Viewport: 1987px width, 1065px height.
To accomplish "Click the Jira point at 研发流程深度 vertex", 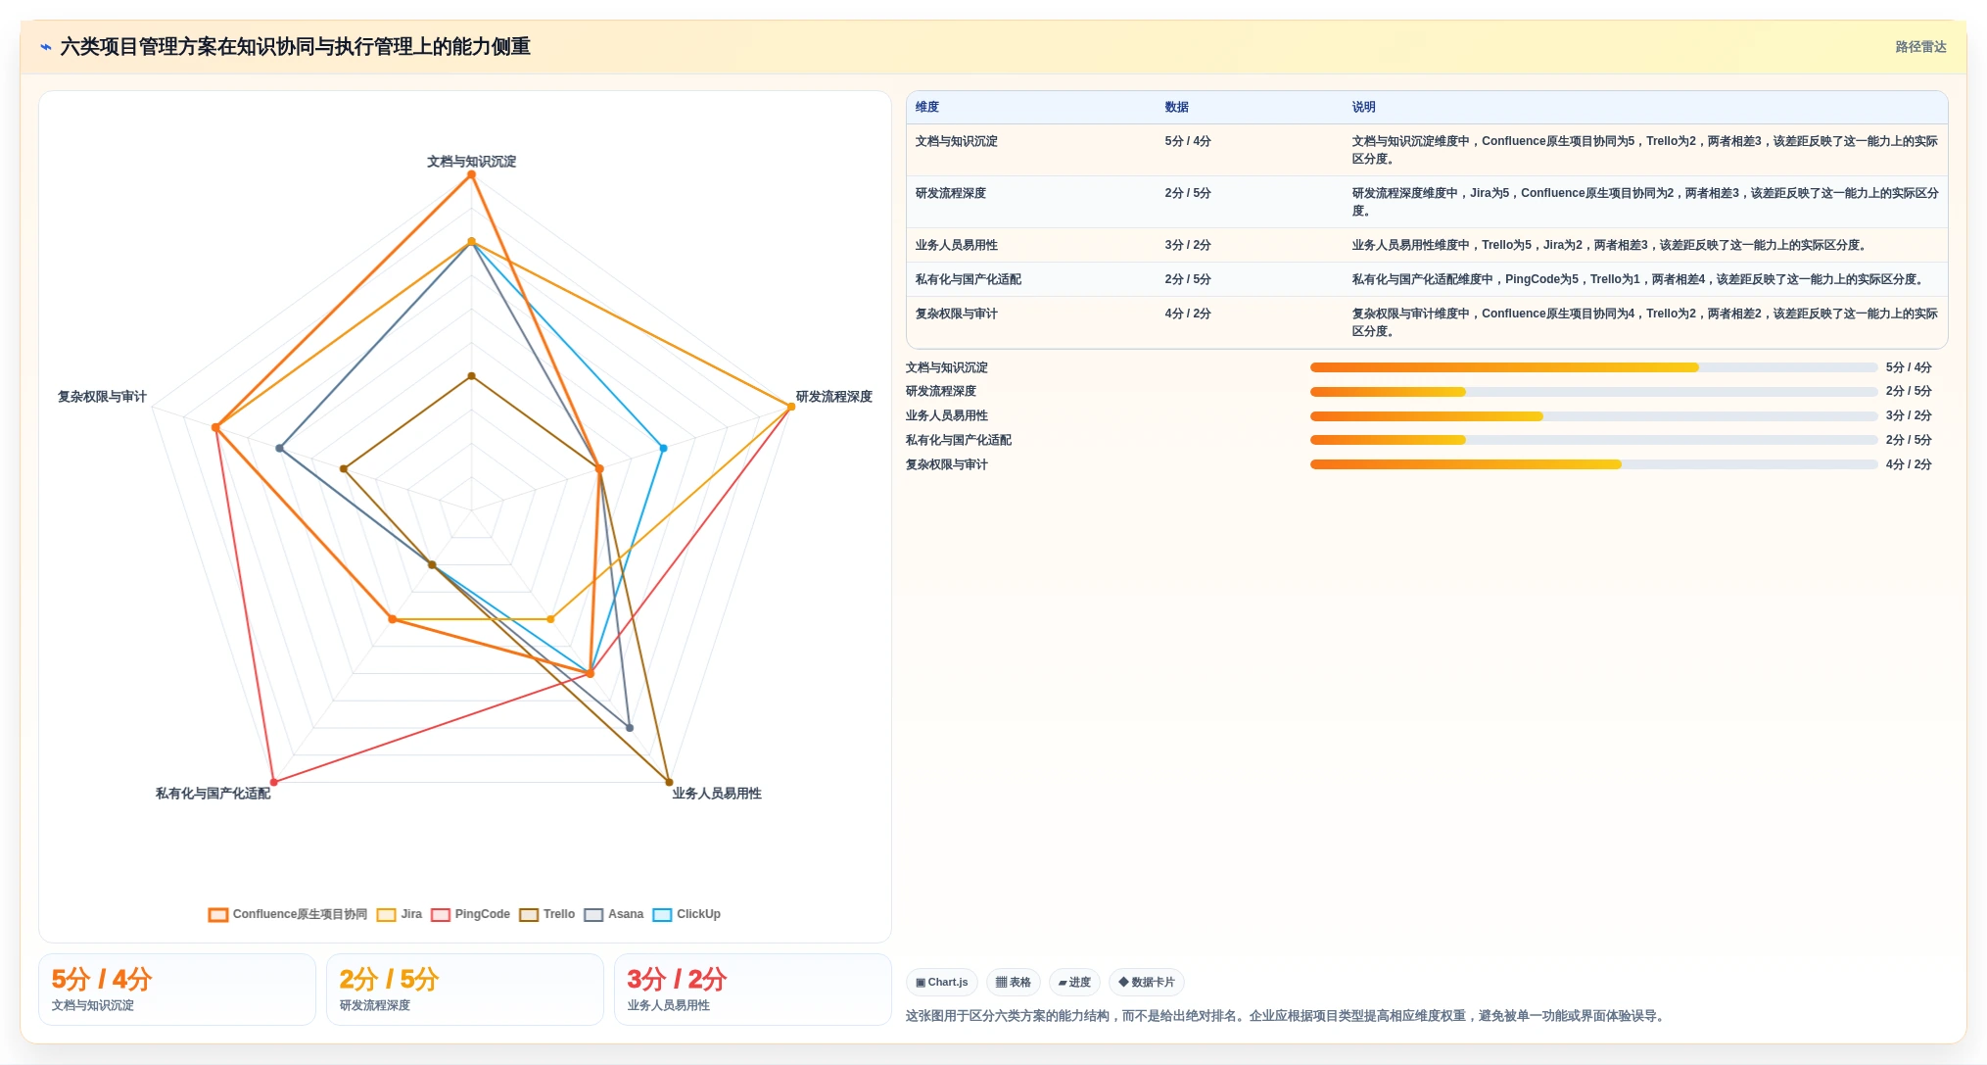I will [791, 407].
